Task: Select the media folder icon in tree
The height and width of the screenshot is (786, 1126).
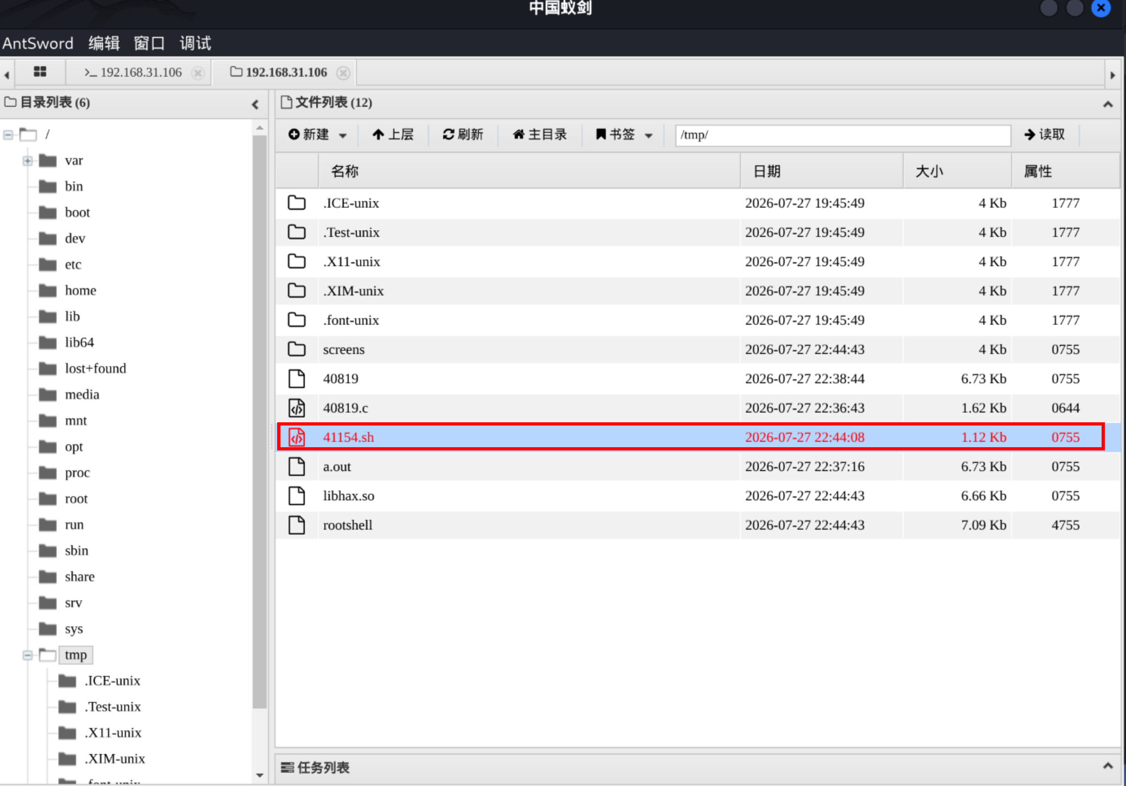Action: [x=48, y=395]
